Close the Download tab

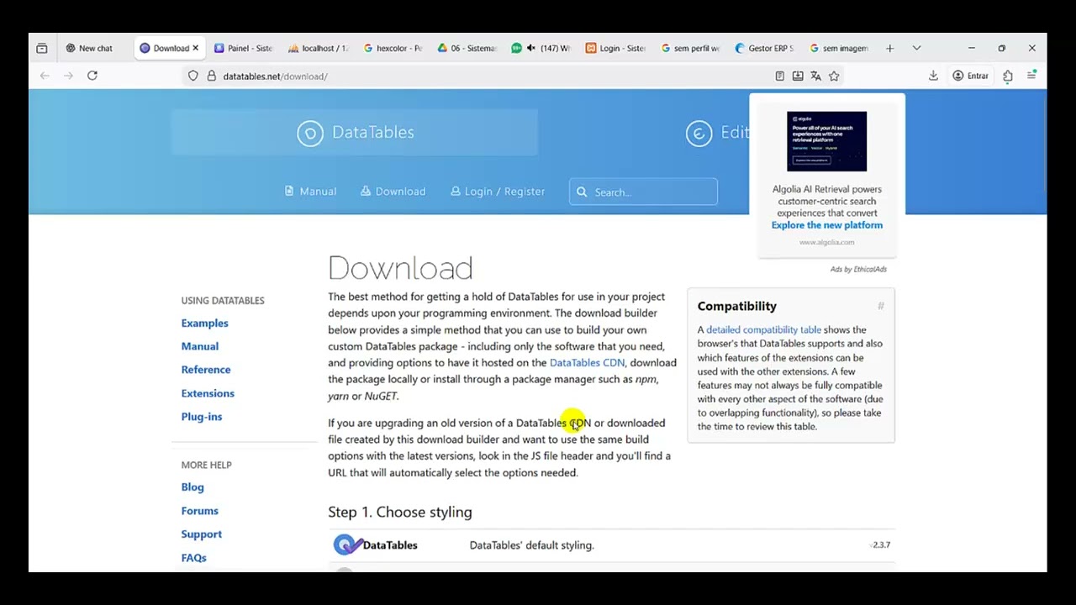[195, 49]
